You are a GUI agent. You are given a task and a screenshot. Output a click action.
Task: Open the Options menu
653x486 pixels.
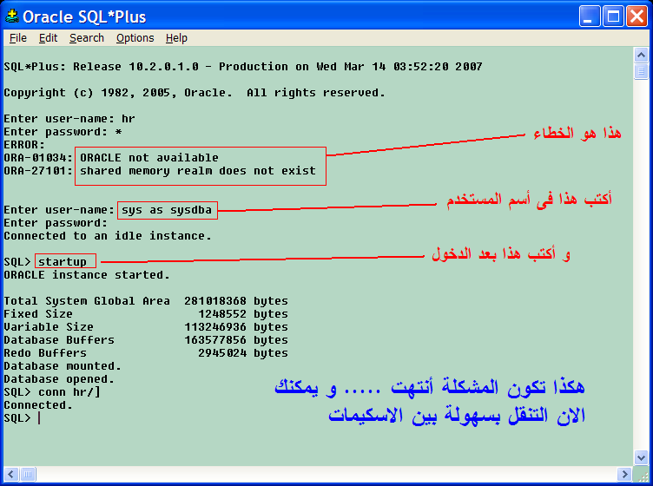(x=135, y=38)
